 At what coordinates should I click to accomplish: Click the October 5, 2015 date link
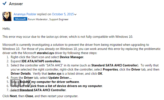pos(63,14)
